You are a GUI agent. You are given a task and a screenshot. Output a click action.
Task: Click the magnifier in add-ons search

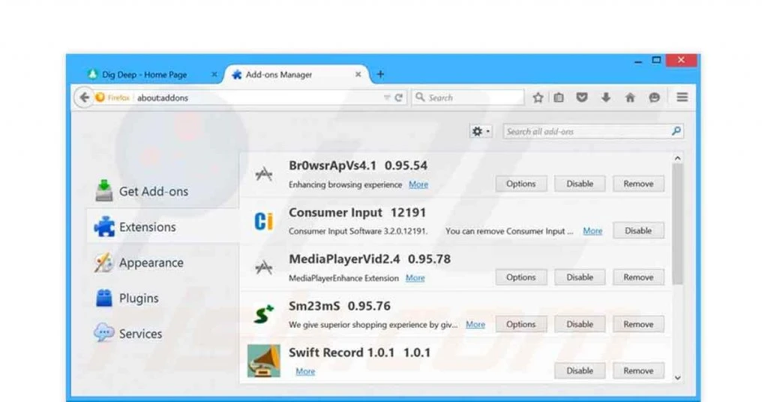[x=676, y=130]
